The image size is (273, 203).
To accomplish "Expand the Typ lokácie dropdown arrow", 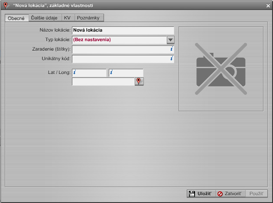I will [x=170, y=40].
